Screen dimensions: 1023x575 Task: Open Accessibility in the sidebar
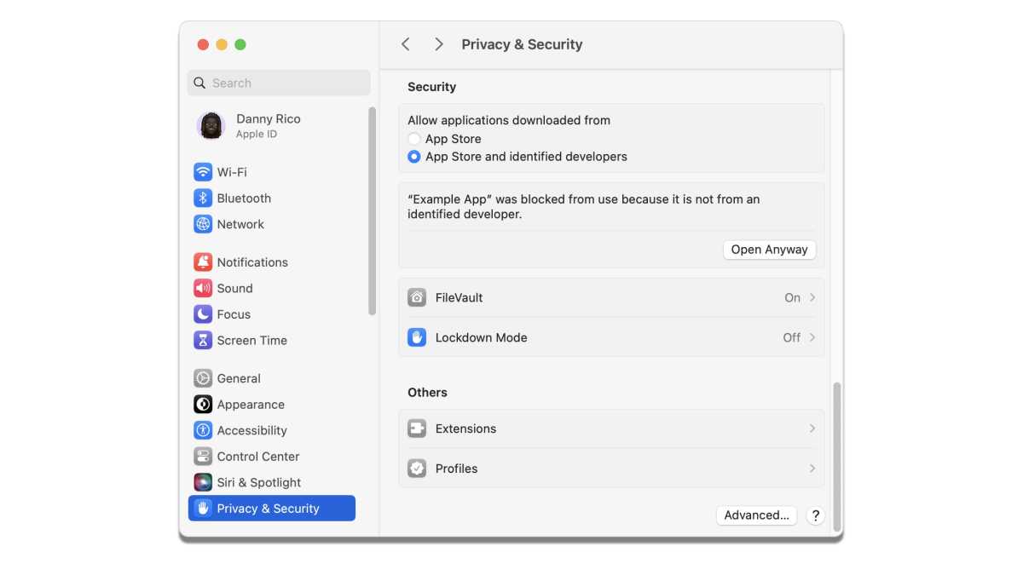[x=251, y=430]
